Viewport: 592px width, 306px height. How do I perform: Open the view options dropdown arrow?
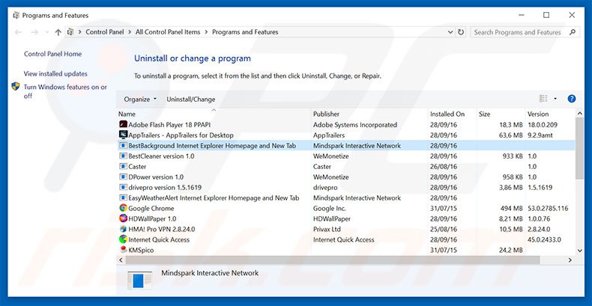pos(555,99)
